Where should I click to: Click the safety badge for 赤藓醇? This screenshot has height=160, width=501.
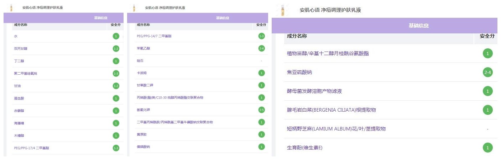[116, 111]
